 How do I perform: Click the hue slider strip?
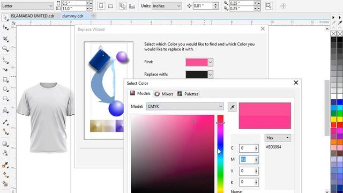(220, 154)
